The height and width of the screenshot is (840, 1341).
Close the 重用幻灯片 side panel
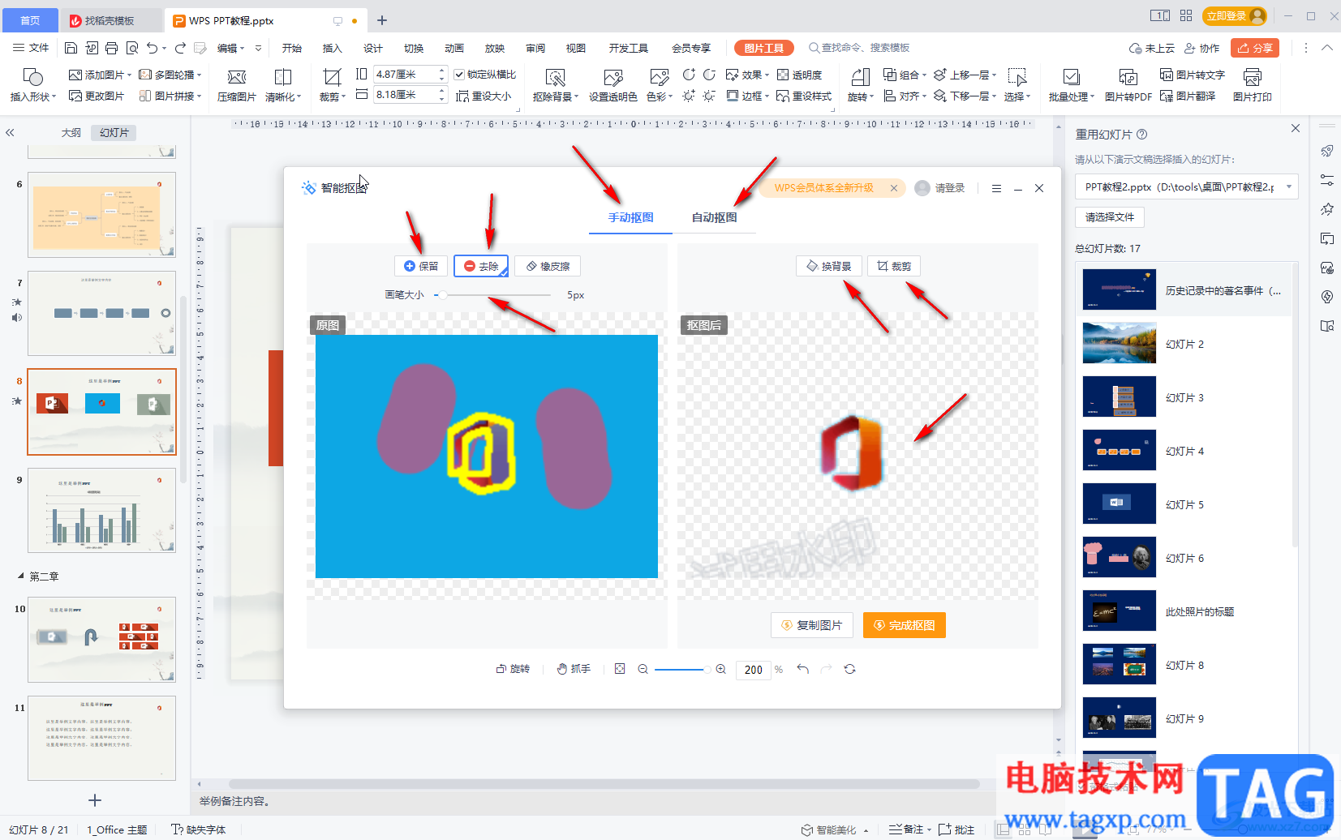tap(1295, 128)
